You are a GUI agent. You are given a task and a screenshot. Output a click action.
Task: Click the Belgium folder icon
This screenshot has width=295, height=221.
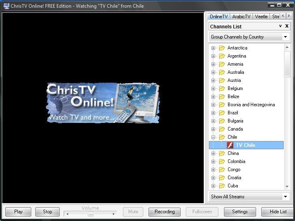222,88
